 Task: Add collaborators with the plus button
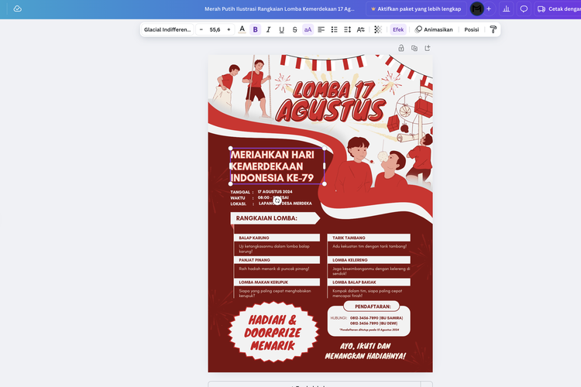point(489,9)
